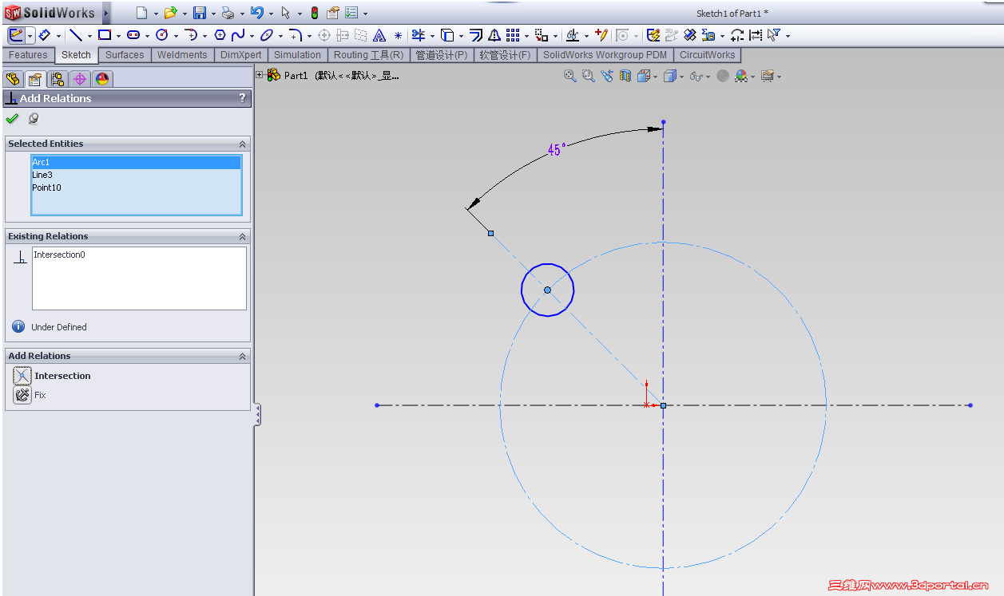Collapse the Selected Entities section
This screenshot has height=596, width=1004.
point(242,144)
